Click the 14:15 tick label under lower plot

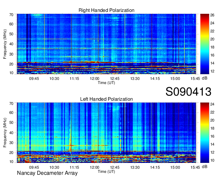click(155, 167)
